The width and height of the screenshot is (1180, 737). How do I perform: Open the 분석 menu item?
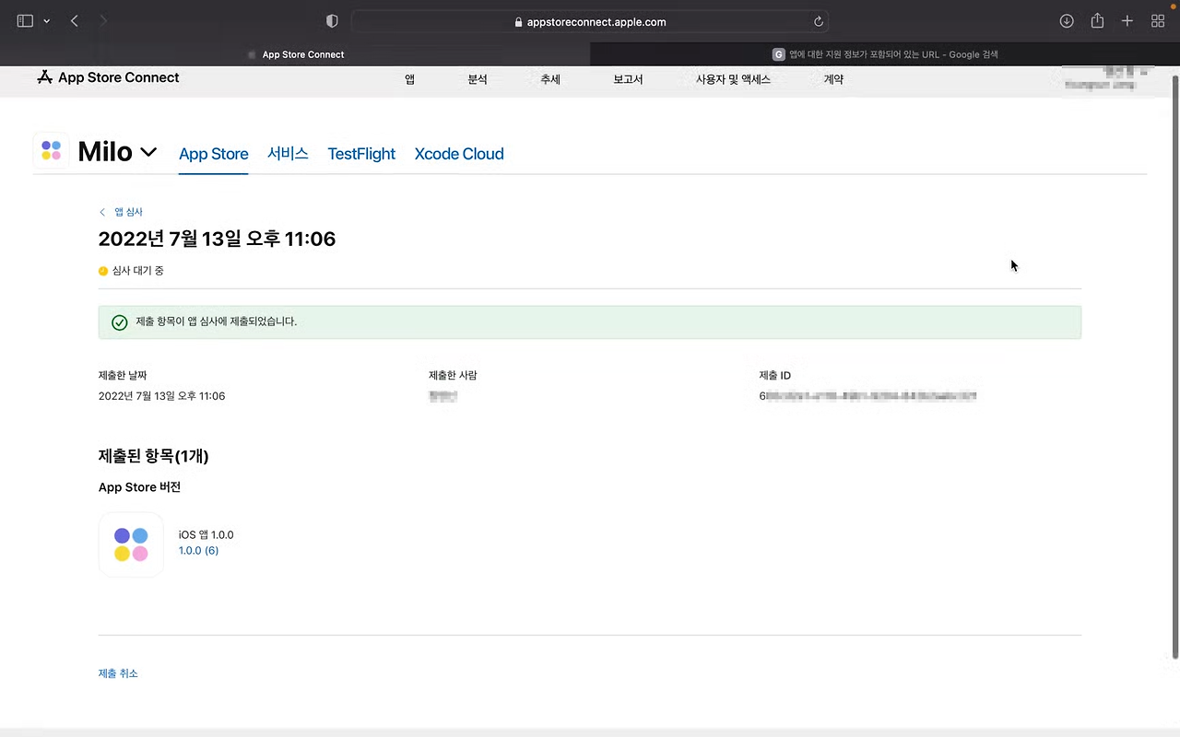click(478, 79)
